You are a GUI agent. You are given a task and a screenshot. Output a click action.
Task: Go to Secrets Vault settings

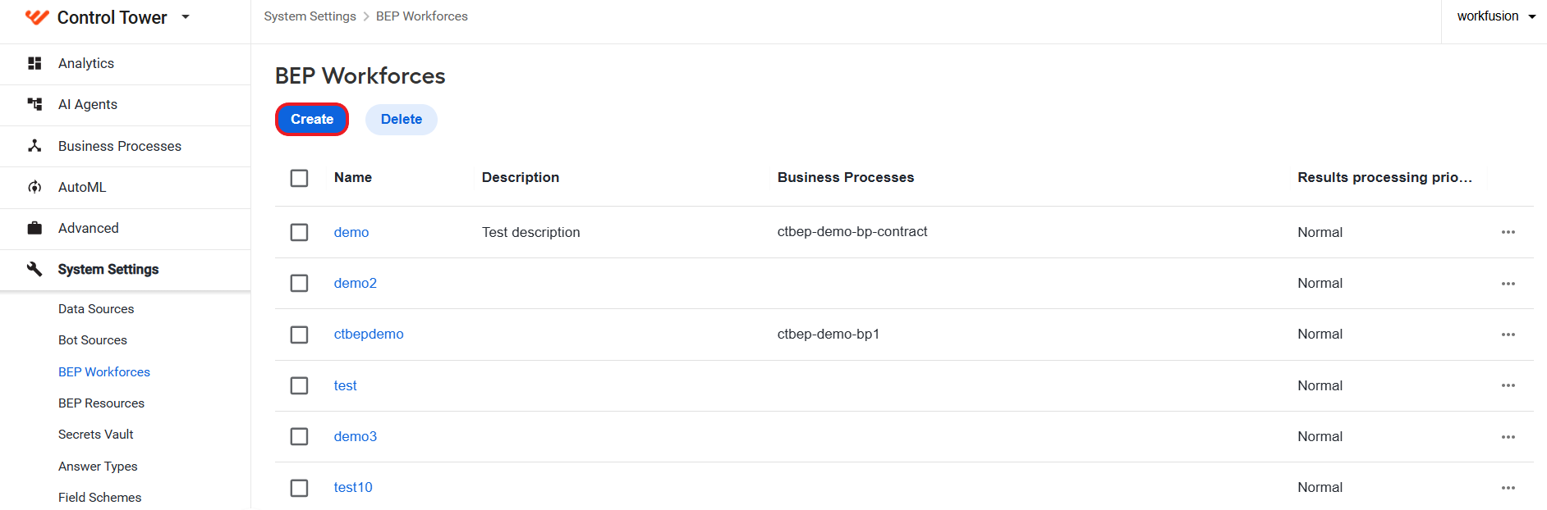(x=95, y=435)
